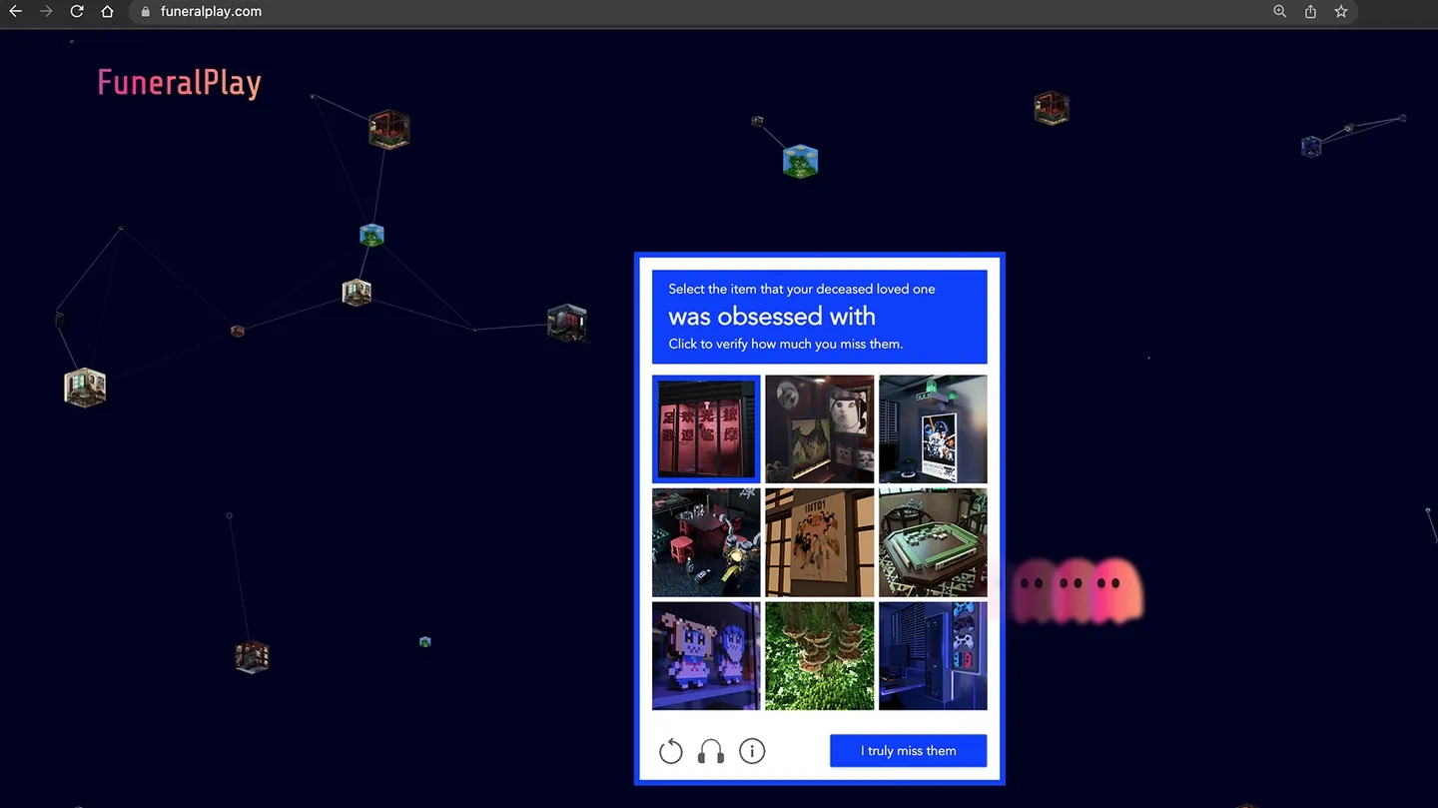Screen dimensions: 1438x808
Task: Switch to audio challenge with the headphones icon
Action: click(711, 751)
